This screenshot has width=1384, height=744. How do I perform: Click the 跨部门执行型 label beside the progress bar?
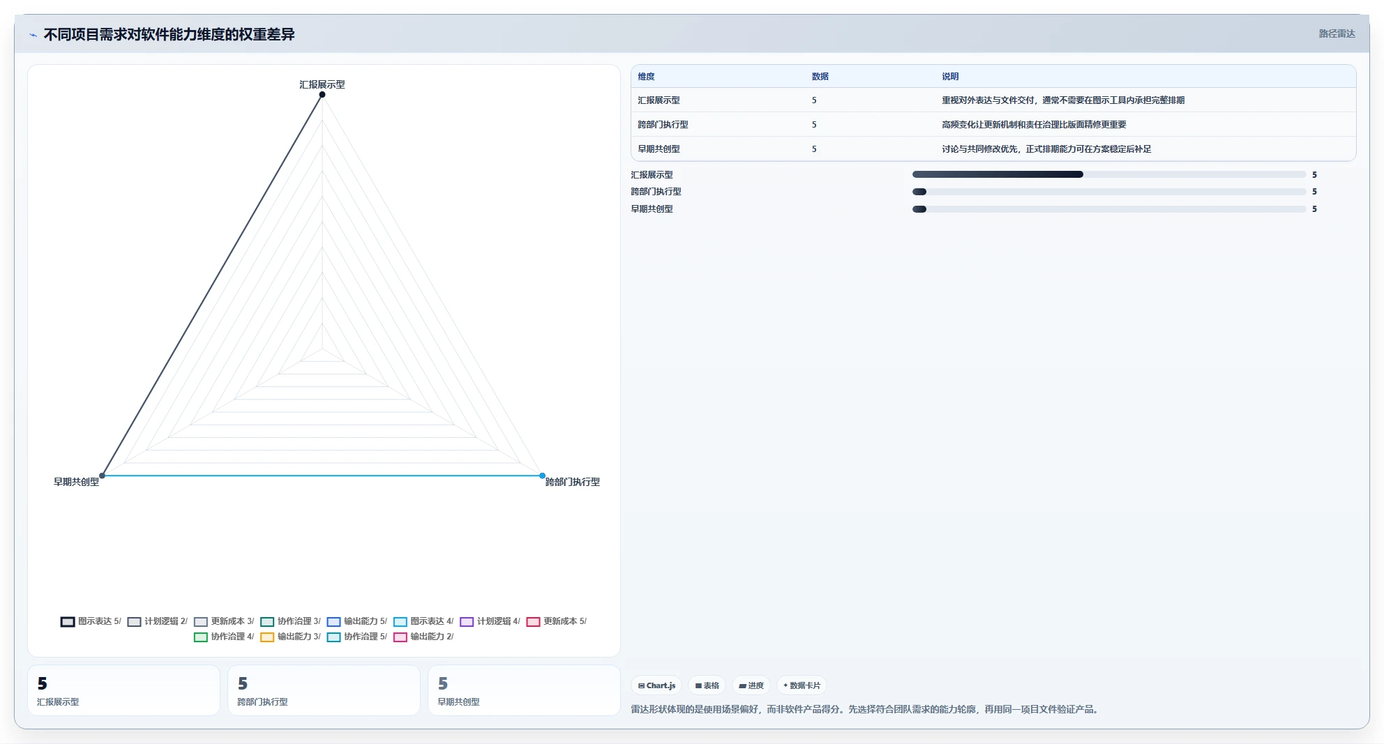coord(656,192)
